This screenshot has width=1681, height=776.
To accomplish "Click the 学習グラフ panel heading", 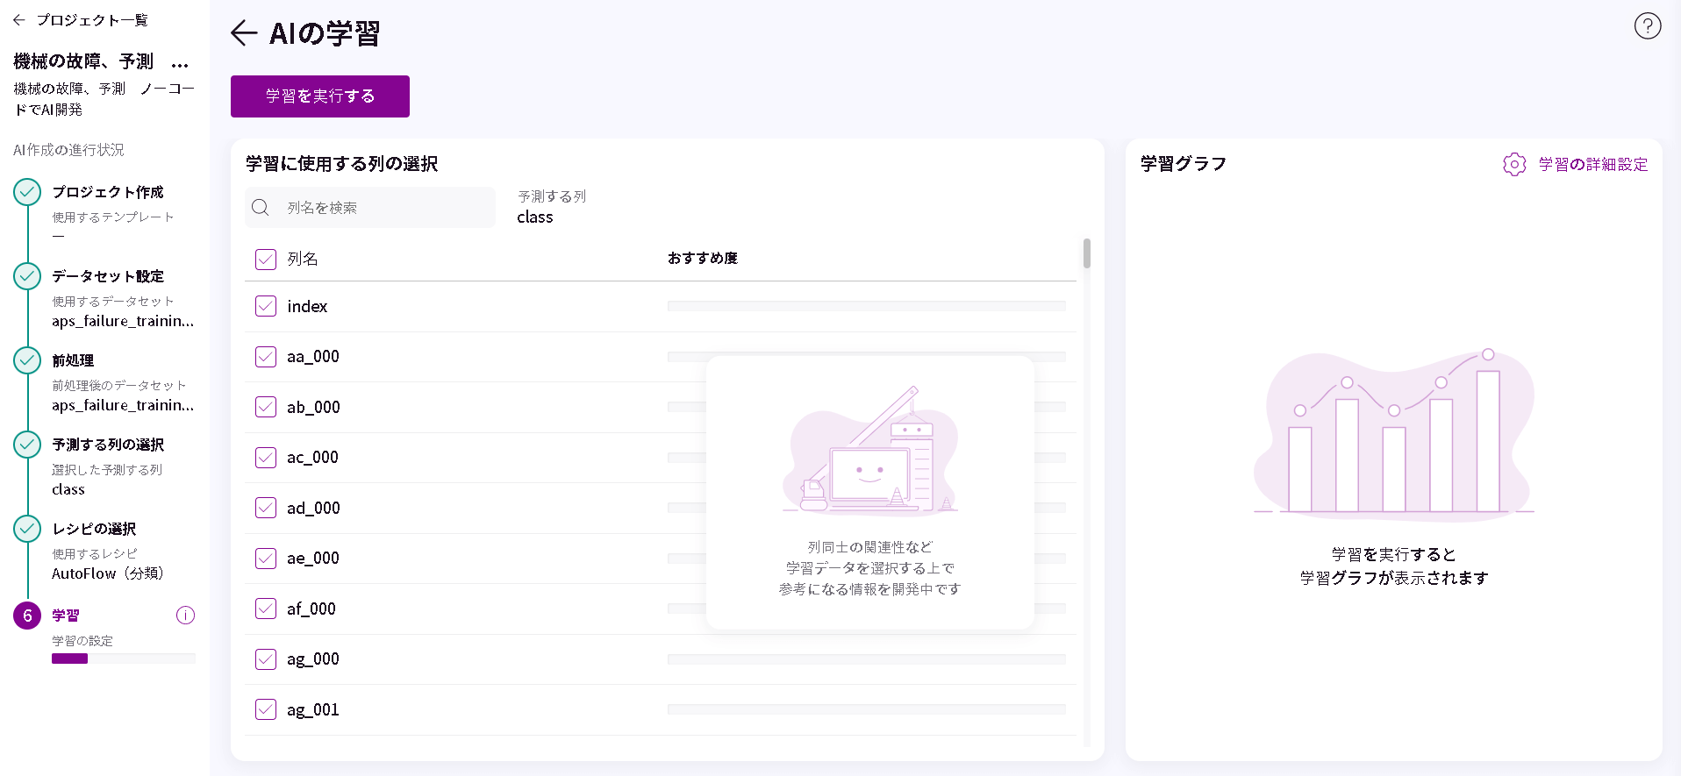I will click(x=1184, y=164).
